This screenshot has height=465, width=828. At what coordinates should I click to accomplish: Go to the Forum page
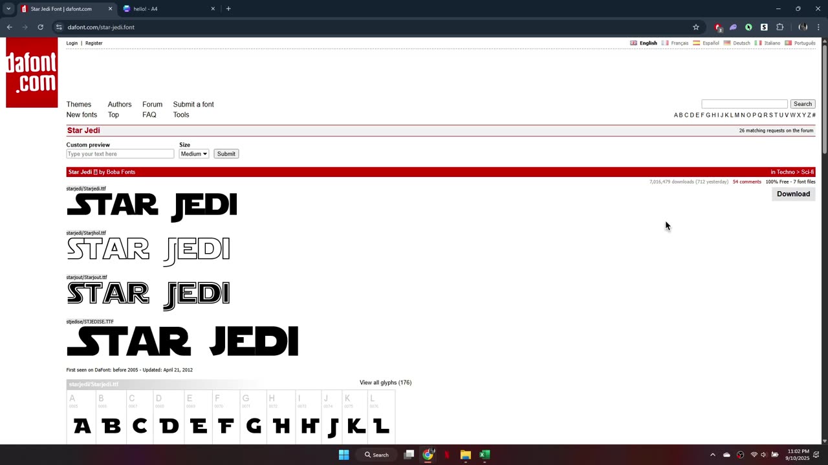pyautogui.click(x=152, y=104)
